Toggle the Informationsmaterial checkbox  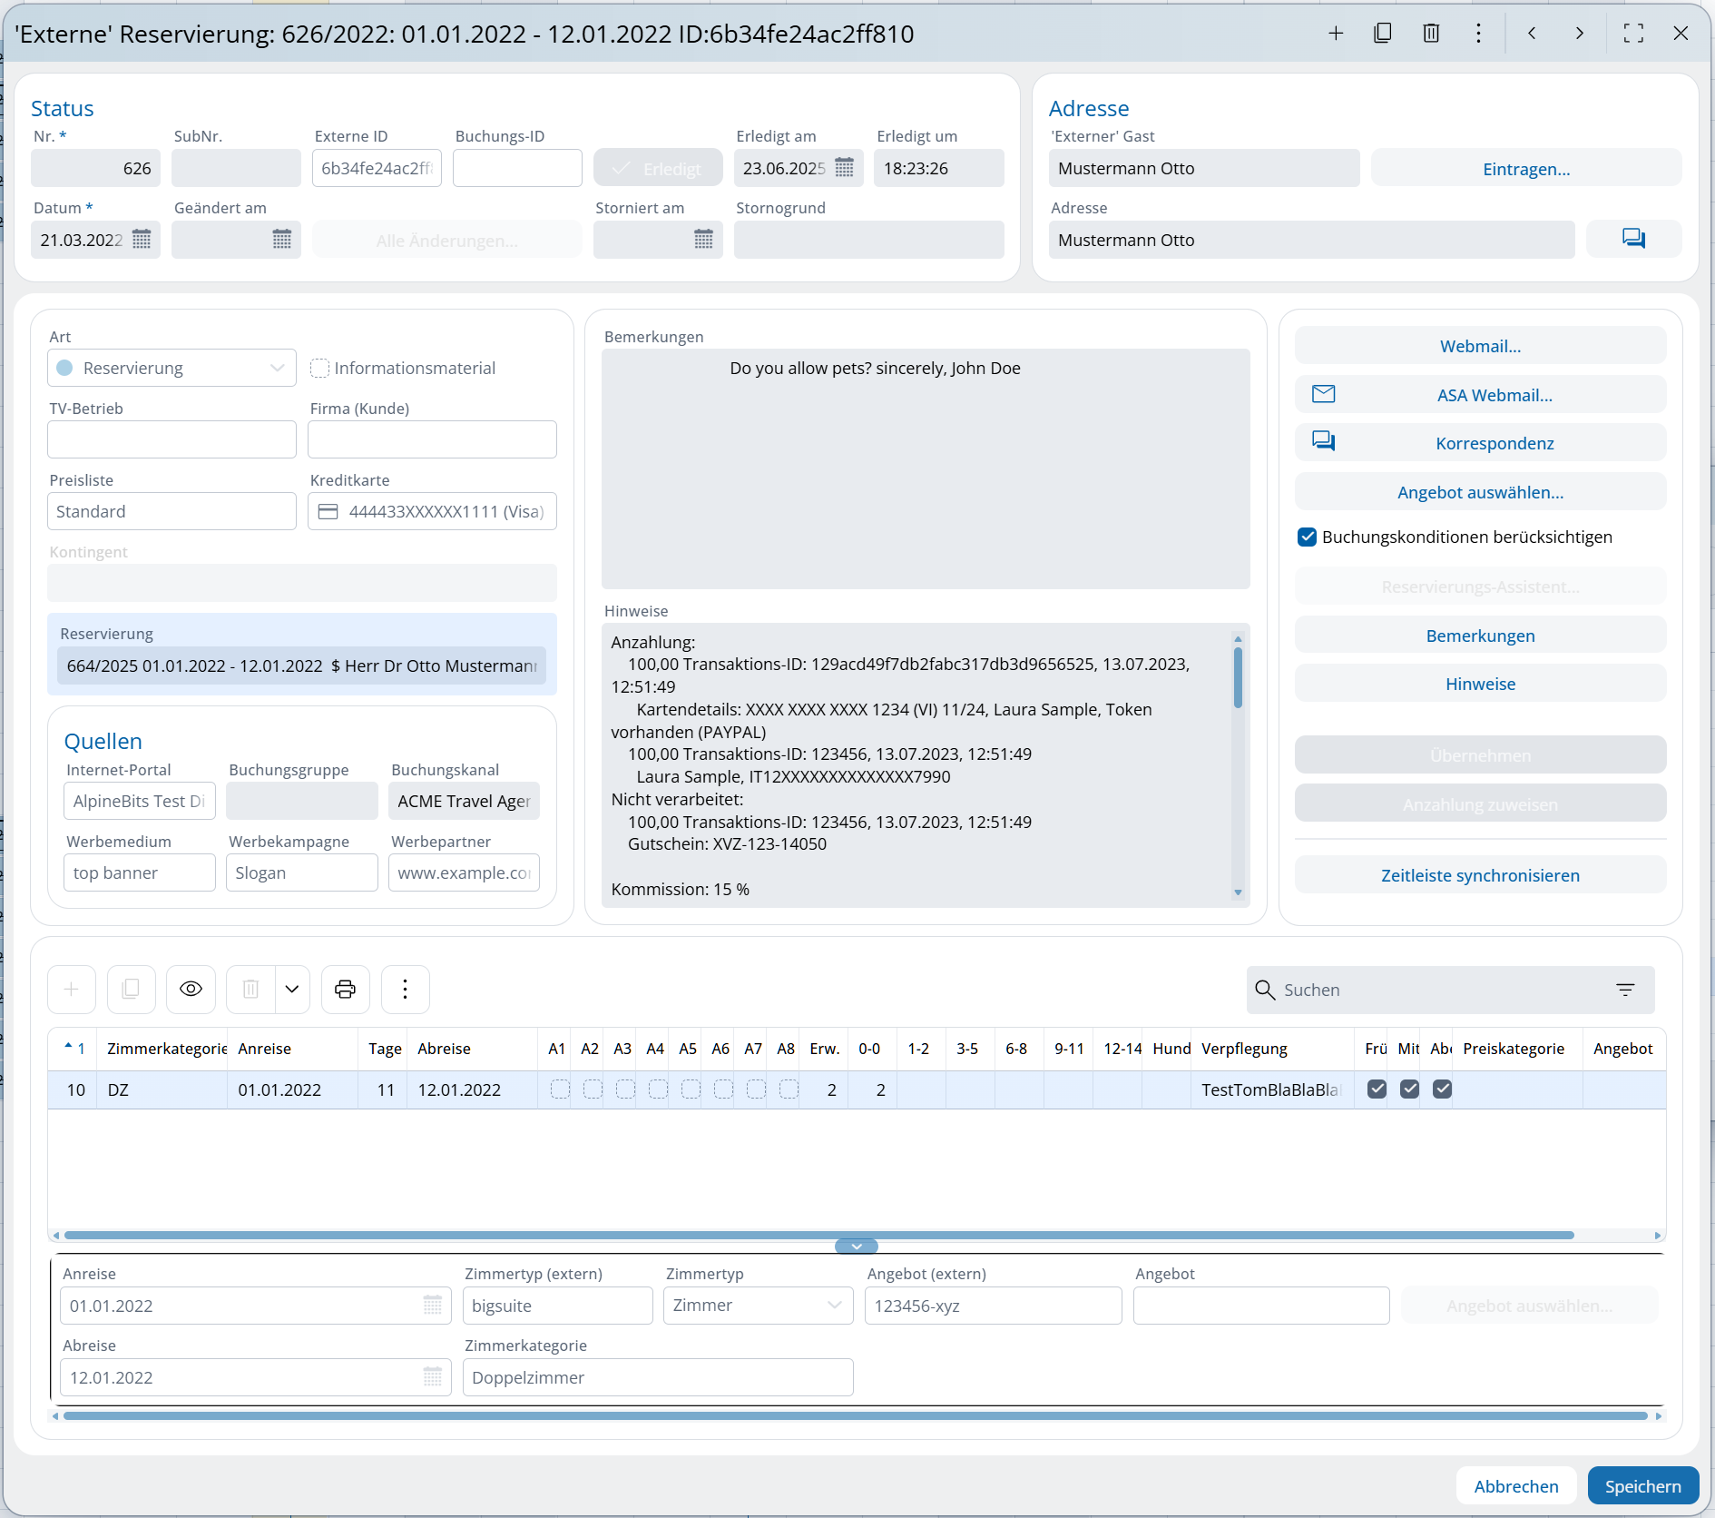319,368
